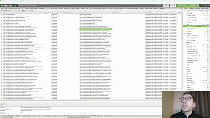Open the Enthält Canonical filter dropdown
Viewport: 210px width, 118px height.
pyautogui.click(x=10, y=10)
